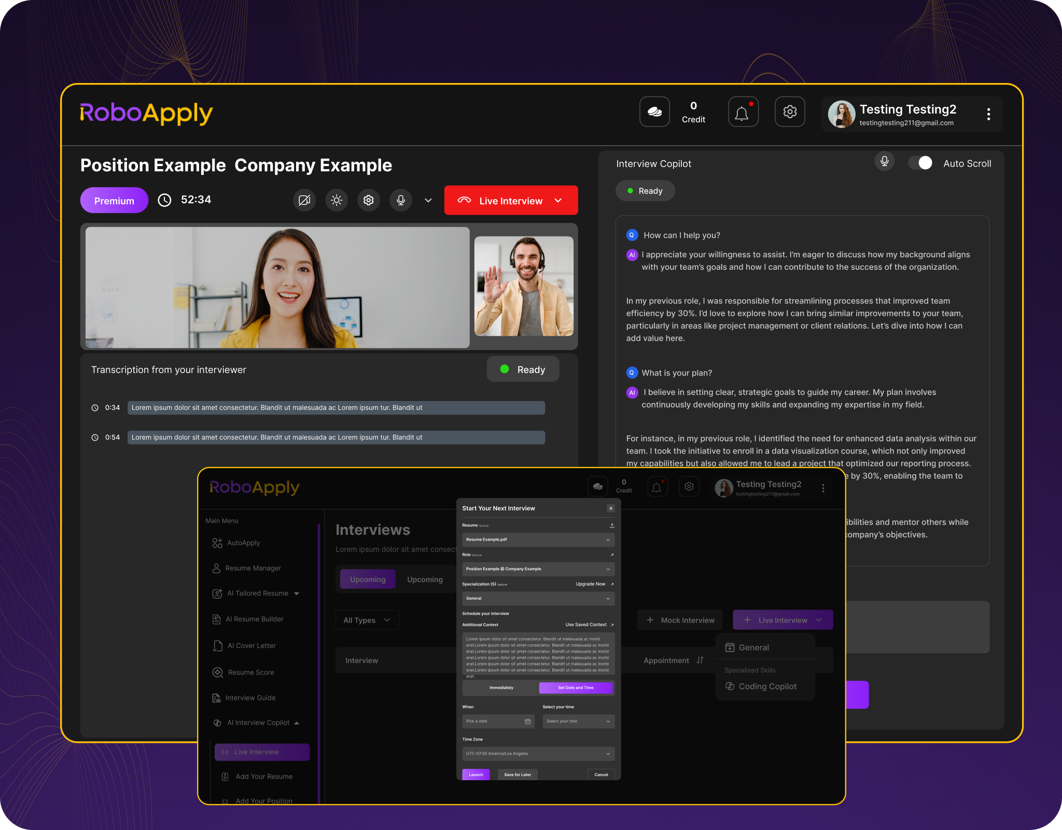This screenshot has height=830, width=1062.
Task: Select Set Date and Time option
Action: pyautogui.click(x=576, y=688)
